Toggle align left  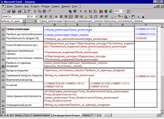coord(57,16)
